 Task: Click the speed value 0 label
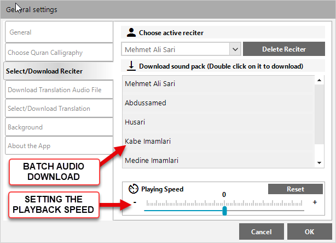tap(224, 194)
